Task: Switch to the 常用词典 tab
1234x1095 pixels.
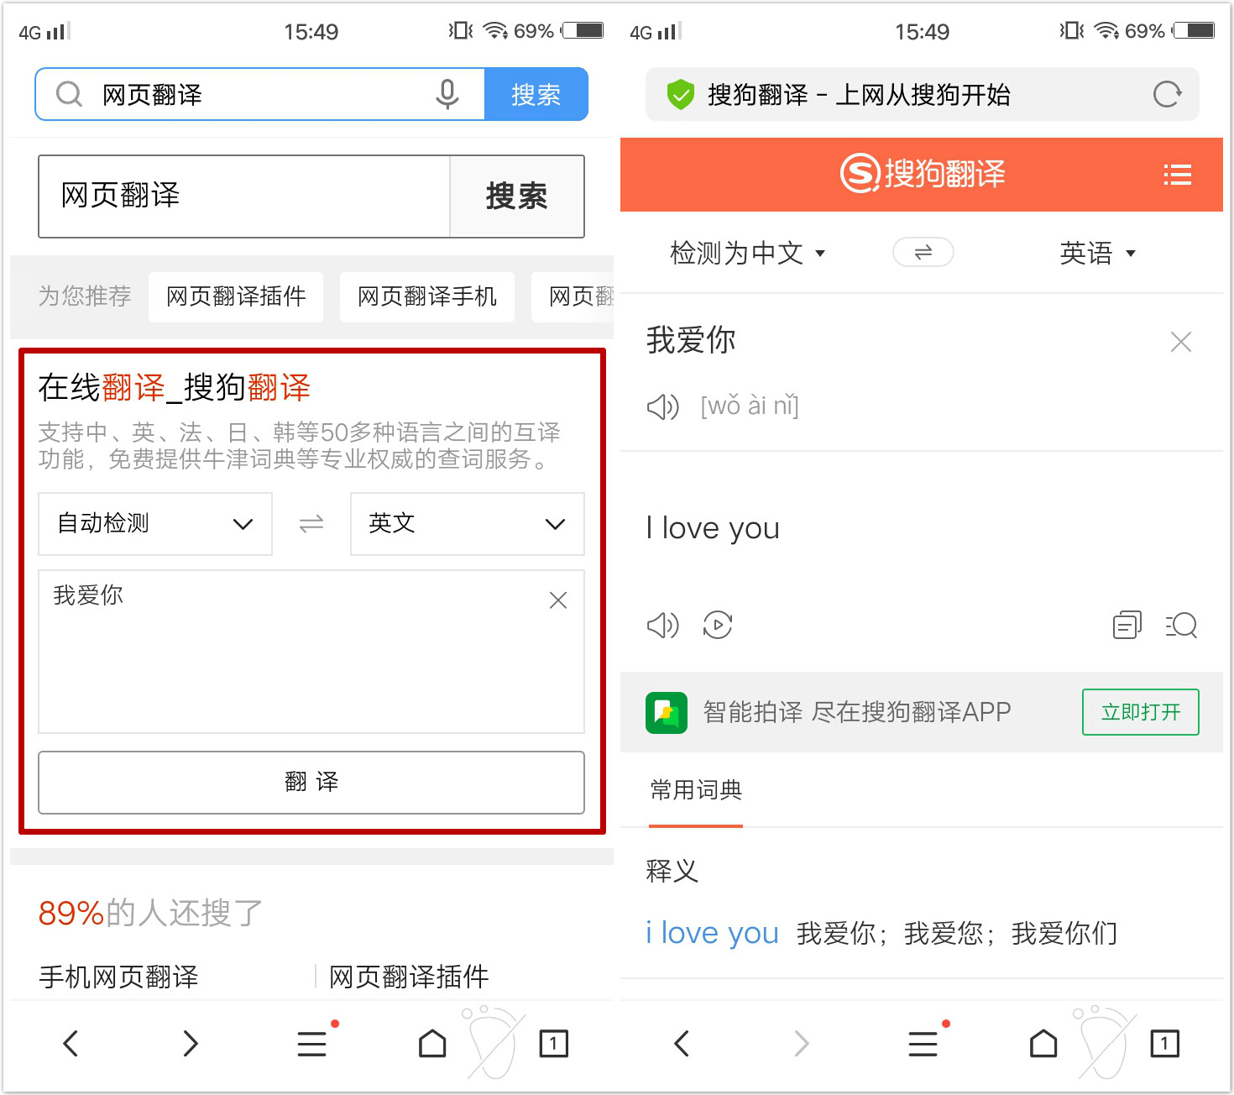Action: pos(694,789)
